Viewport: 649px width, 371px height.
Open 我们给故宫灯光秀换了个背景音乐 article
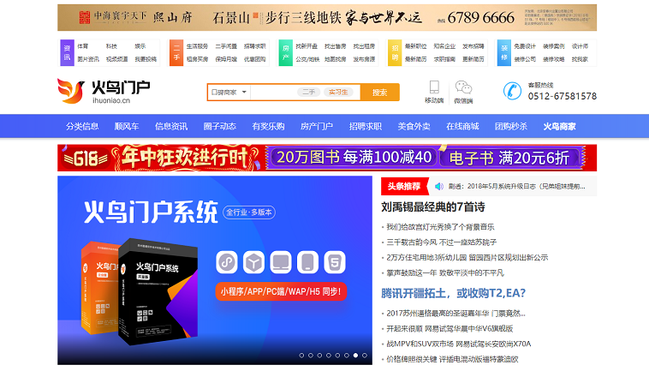click(x=440, y=227)
